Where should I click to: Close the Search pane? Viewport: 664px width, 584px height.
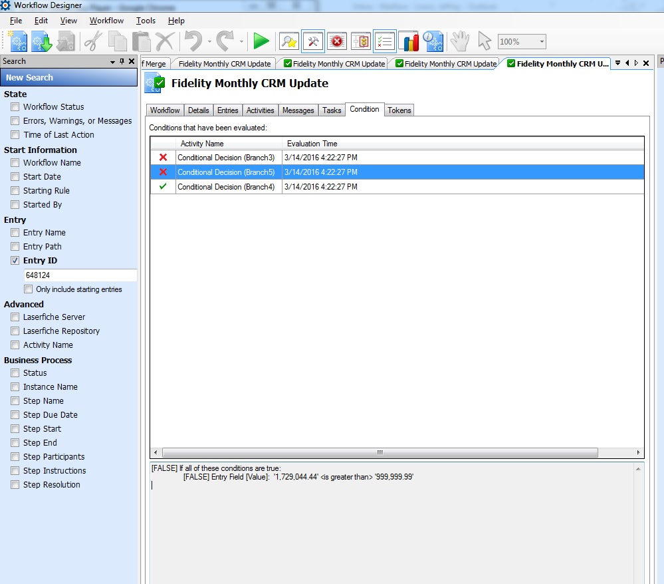132,61
